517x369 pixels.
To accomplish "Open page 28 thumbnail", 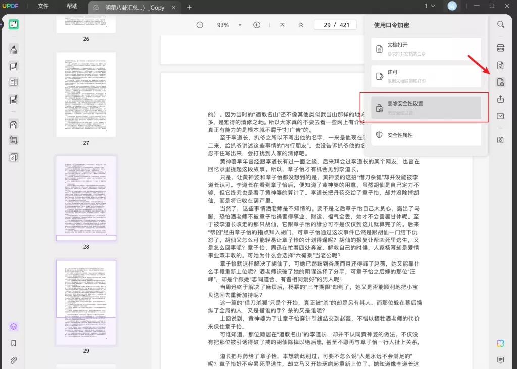I will tap(86, 198).
